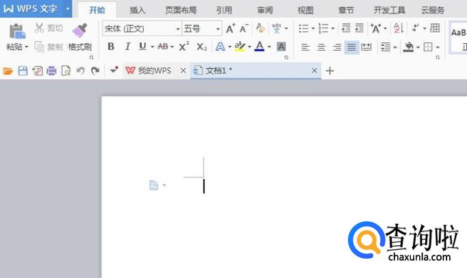
Task: Select Align Right
Action: (x=337, y=47)
